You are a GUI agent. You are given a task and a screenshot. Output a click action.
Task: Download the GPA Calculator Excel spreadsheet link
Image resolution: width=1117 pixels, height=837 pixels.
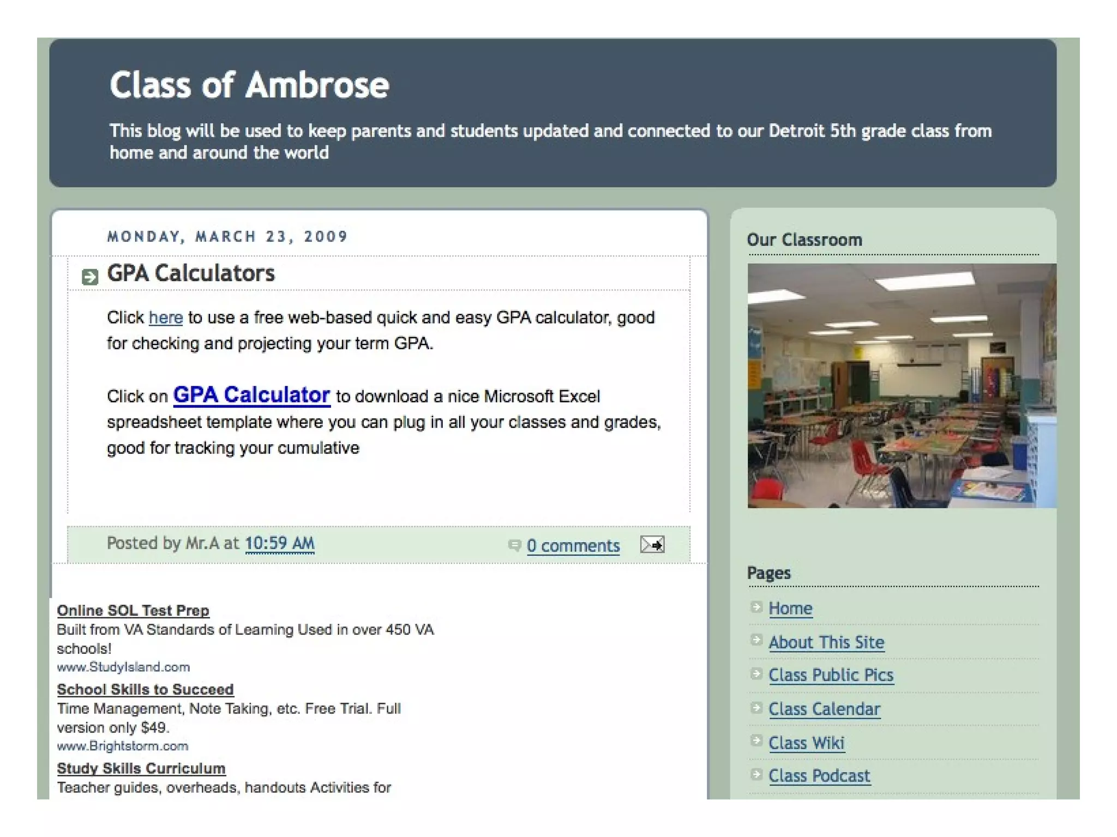(x=251, y=395)
